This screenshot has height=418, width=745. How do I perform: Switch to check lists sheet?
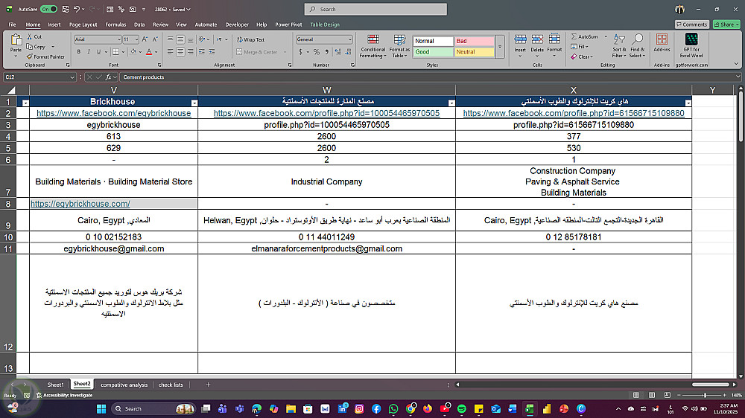pyautogui.click(x=171, y=385)
